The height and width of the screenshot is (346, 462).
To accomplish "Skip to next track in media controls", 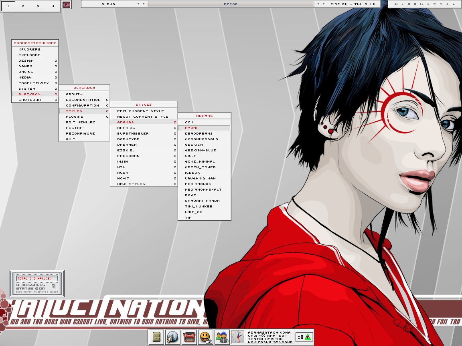I will pyautogui.click(x=421, y=4).
